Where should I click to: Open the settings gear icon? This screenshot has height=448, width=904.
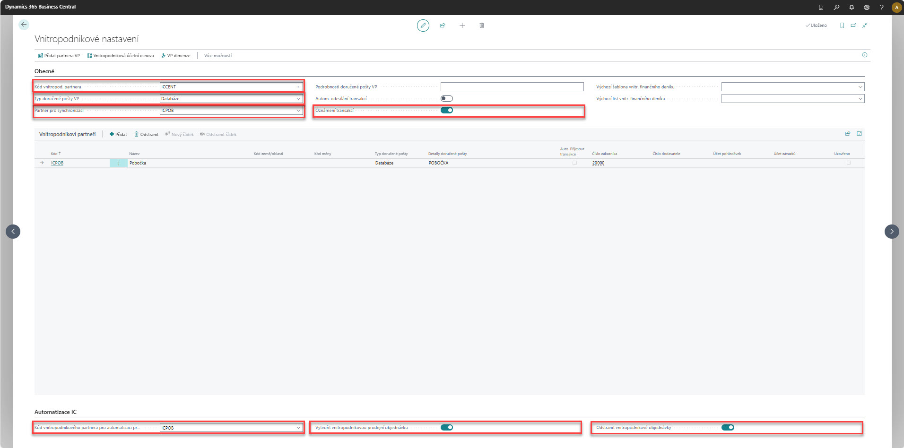point(867,7)
